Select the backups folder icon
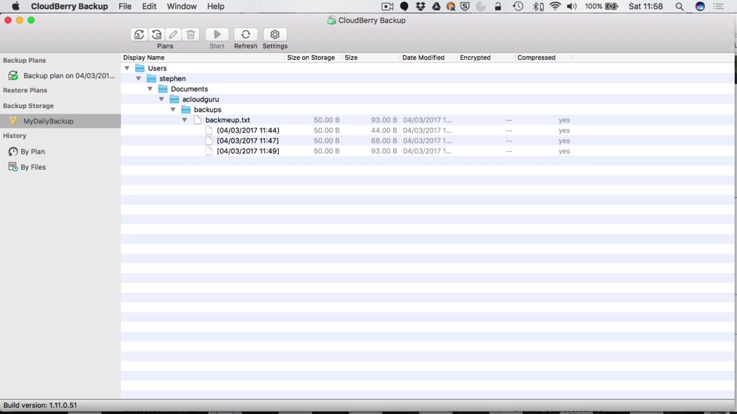This screenshot has width=737, height=414. 186,109
